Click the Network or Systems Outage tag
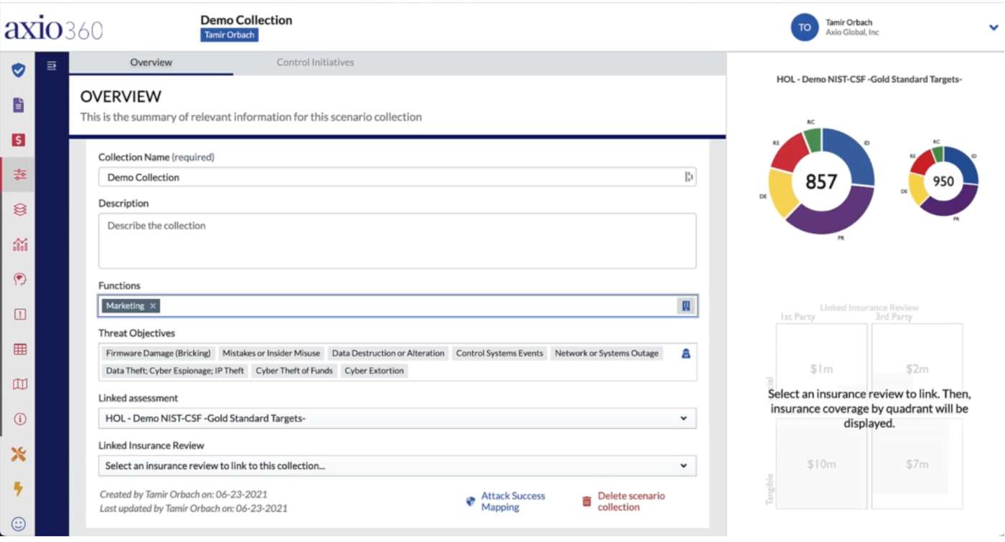The image size is (1005, 542). click(x=607, y=353)
